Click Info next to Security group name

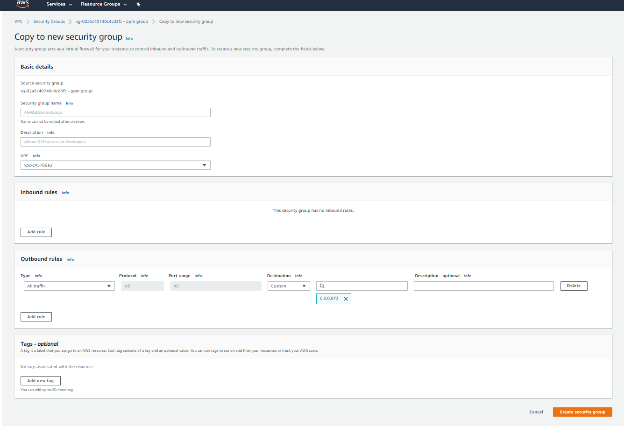point(69,103)
